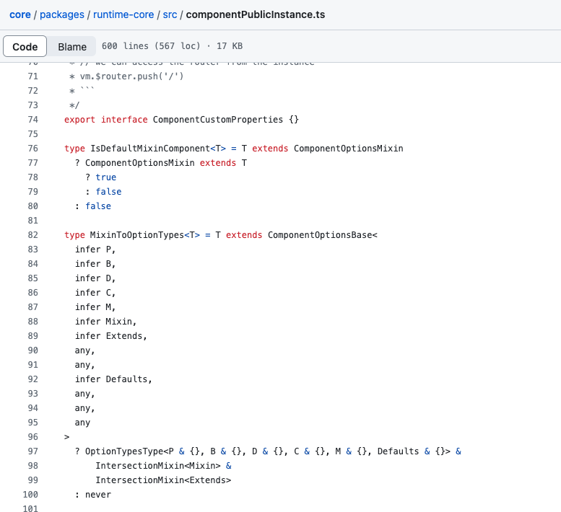Click 'infer P,' on line 83
This screenshot has width=561, height=512.
[x=95, y=250]
